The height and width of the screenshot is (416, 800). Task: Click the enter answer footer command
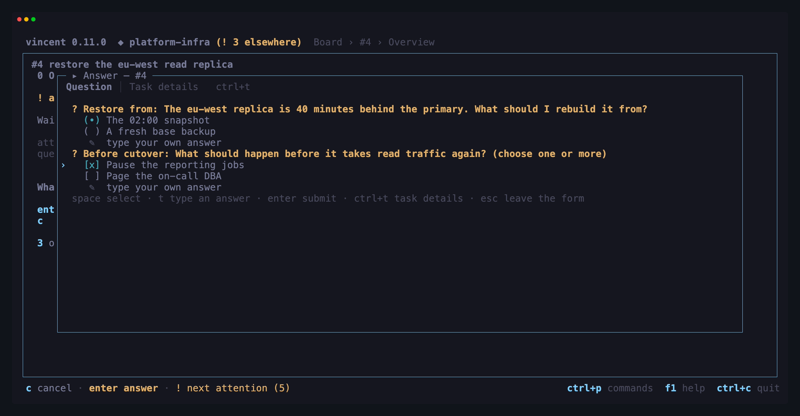coord(123,388)
